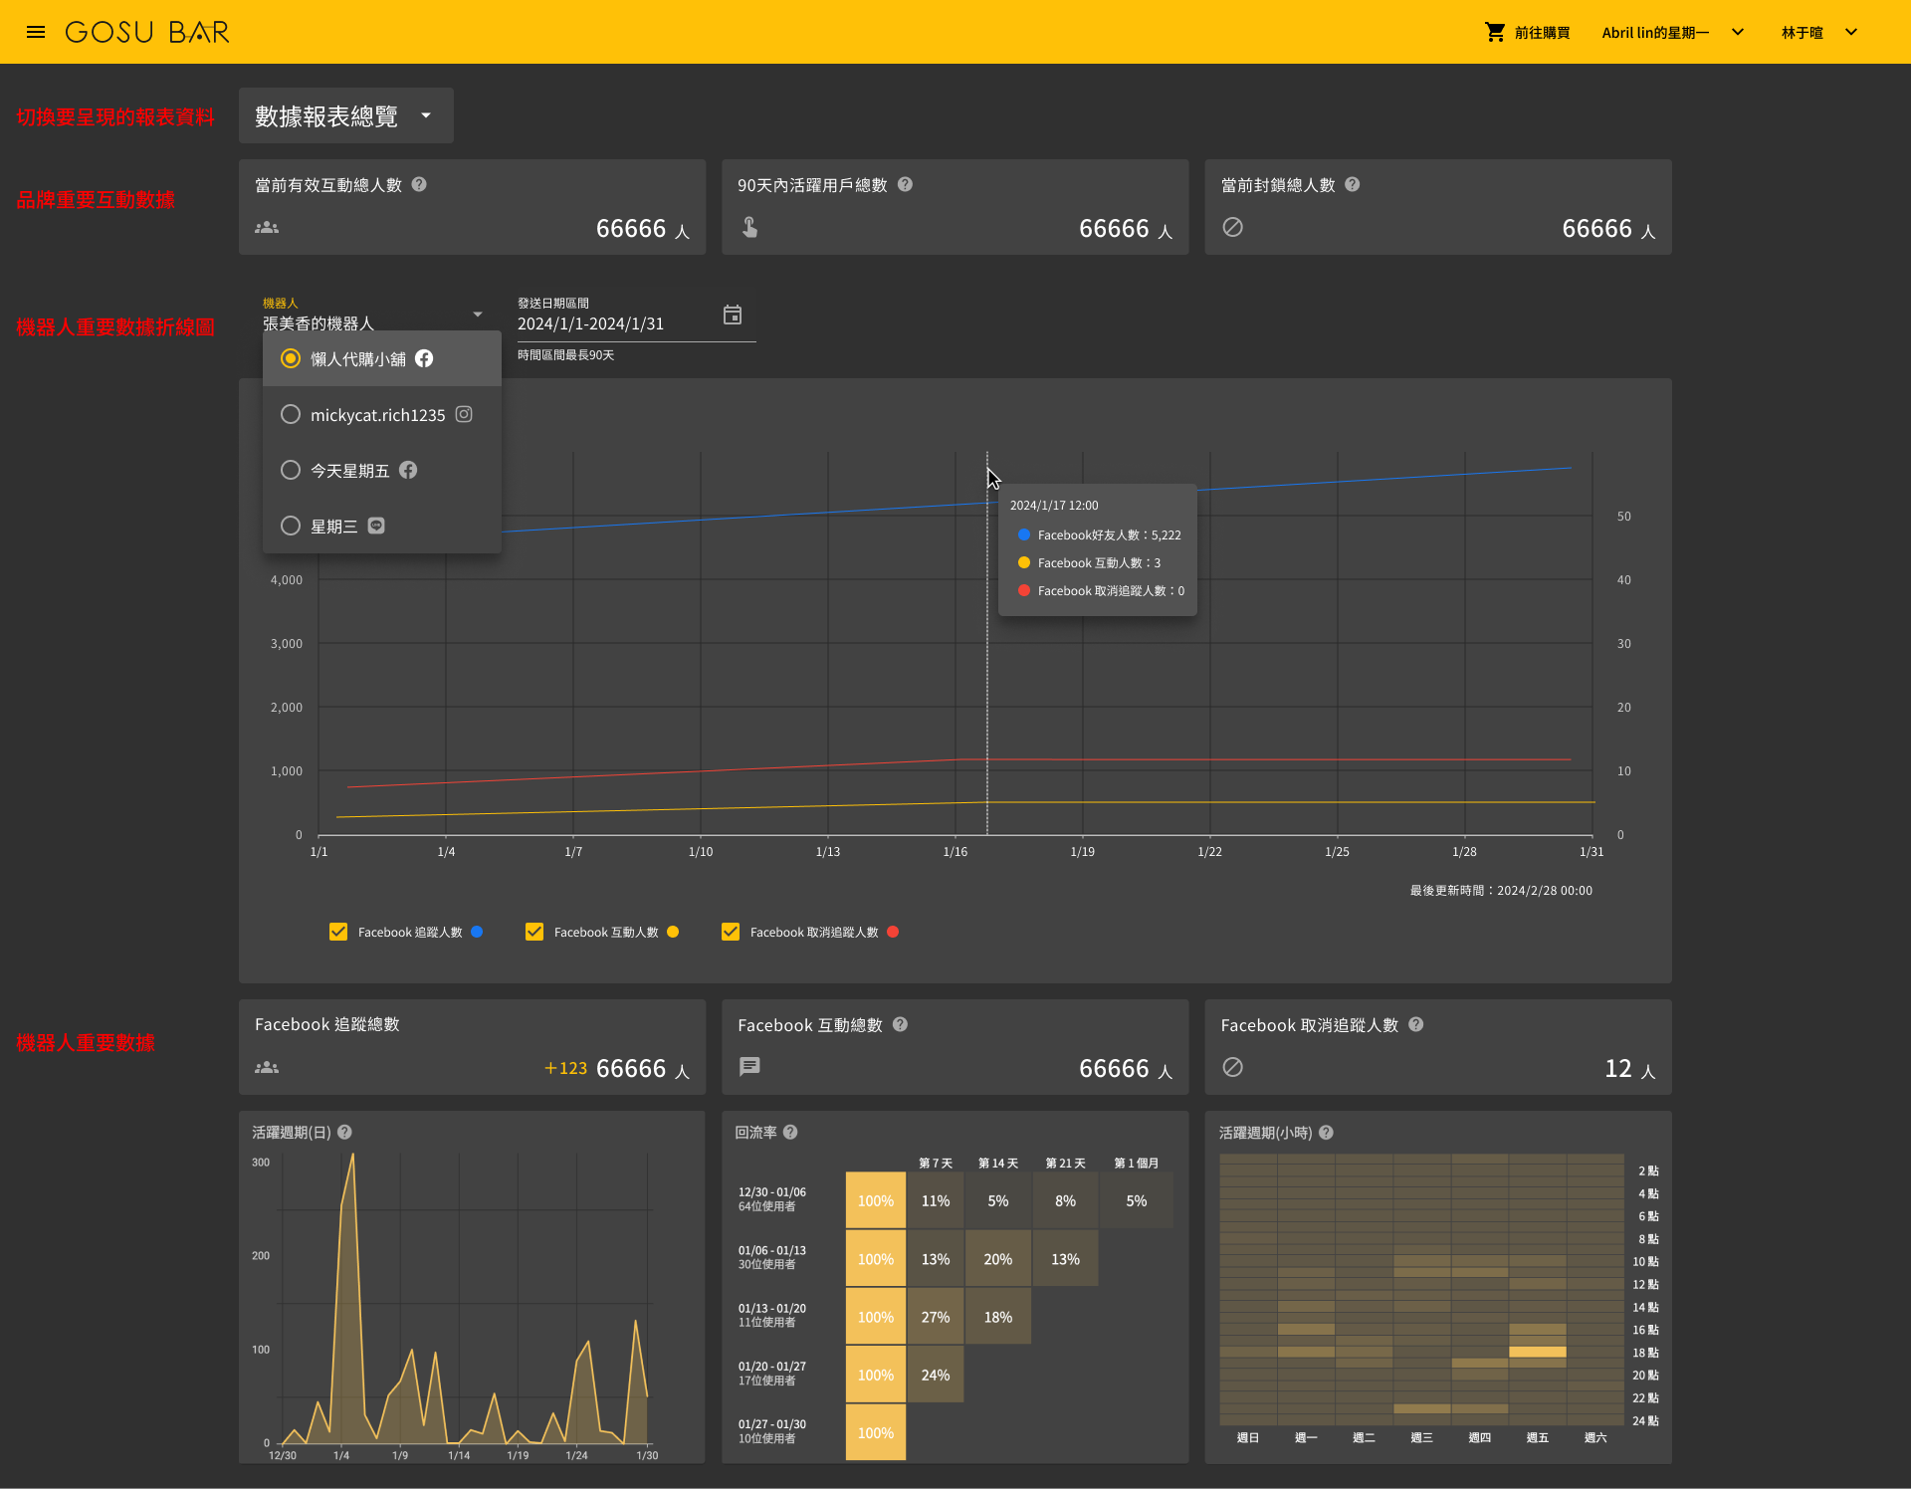Click the 27% cell in 01/13 - 01/20 row
This screenshot has width=1911, height=1489.
(x=936, y=1317)
